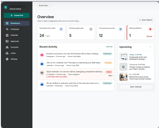Click the Pending approvals count 5
Screen dimensions: 159x128
pyautogui.click(x=70, y=36)
